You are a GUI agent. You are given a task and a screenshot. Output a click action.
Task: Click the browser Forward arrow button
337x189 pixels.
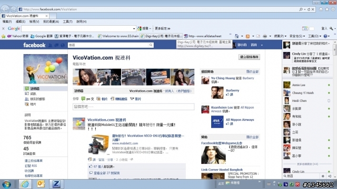coord(13,9)
